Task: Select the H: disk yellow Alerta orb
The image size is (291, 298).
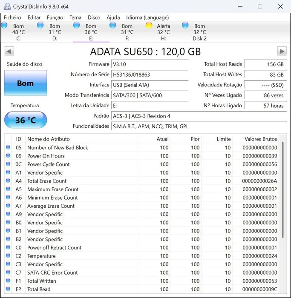Action: click(x=149, y=25)
